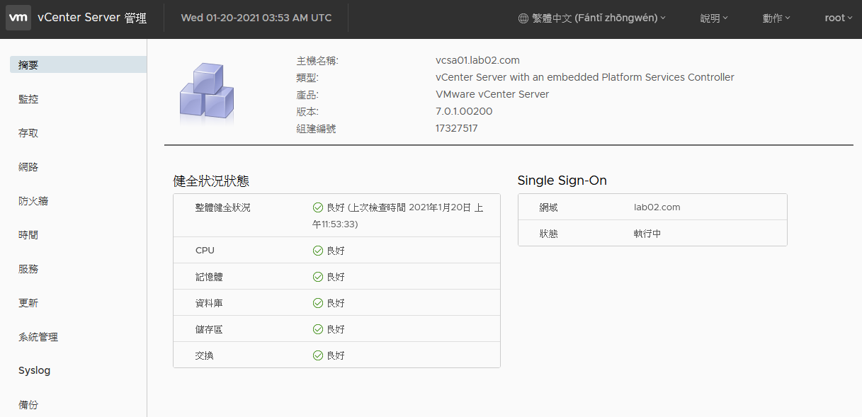The height and width of the screenshot is (417, 862).
Task: Open the root user dropdown
Action: click(x=839, y=18)
